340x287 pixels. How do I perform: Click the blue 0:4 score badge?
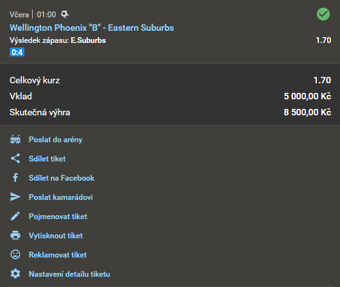[x=17, y=52]
